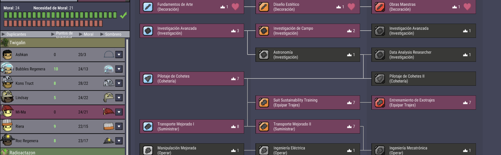Select the Mi-Ma duplicant row
This screenshot has height=155, width=501.
[56, 112]
